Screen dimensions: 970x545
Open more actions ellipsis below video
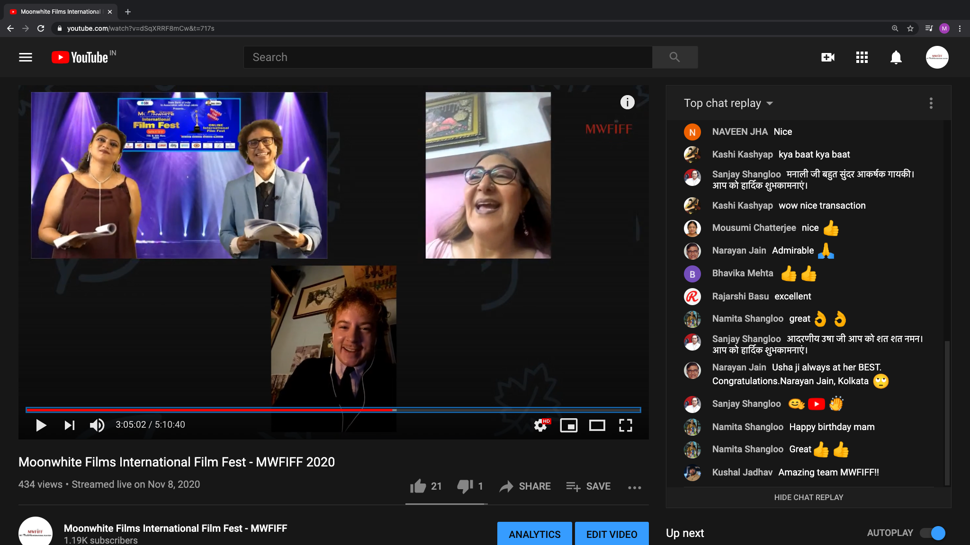click(x=634, y=487)
